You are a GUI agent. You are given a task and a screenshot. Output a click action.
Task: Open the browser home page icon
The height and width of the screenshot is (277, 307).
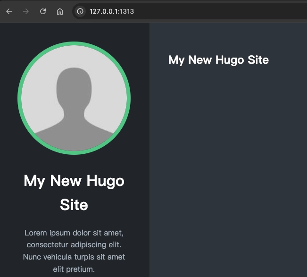click(60, 11)
